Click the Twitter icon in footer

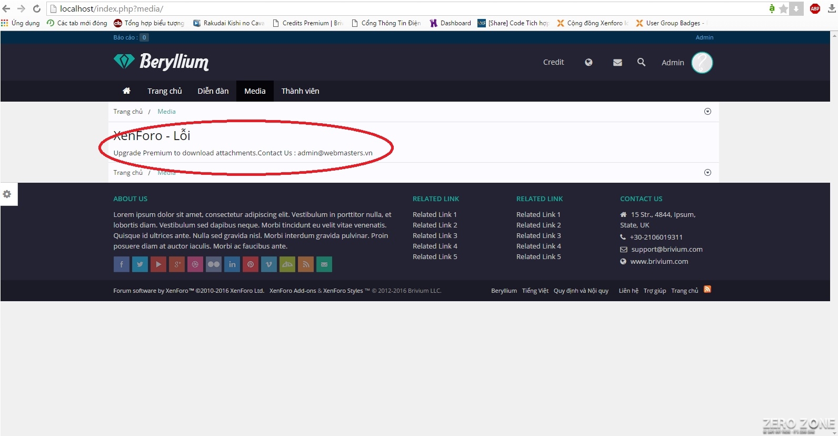tap(139, 264)
